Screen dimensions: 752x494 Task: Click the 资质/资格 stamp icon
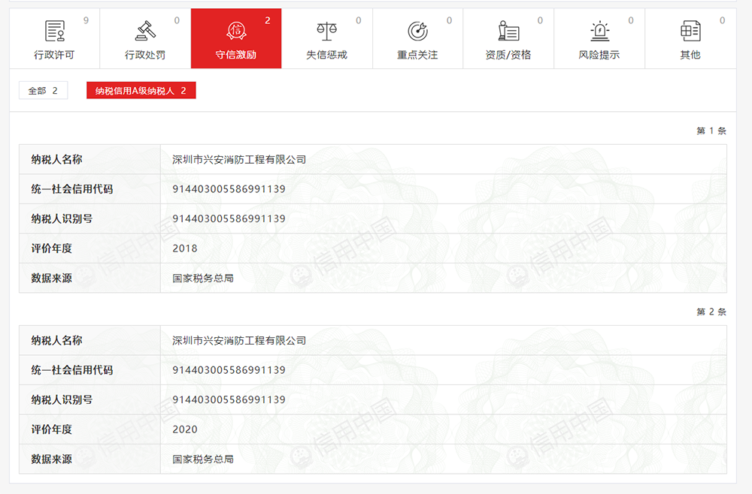pyautogui.click(x=508, y=31)
